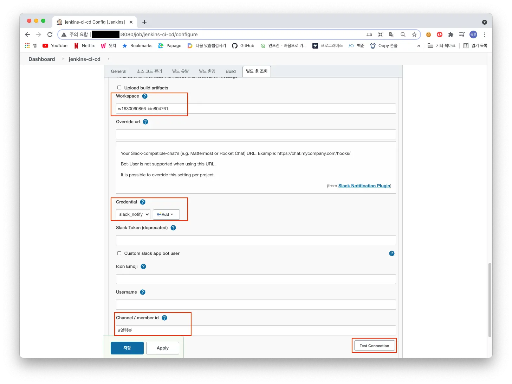Click the page vertical scrollbar
Viewport: 512px width, 384px height.
pos(490,300)
